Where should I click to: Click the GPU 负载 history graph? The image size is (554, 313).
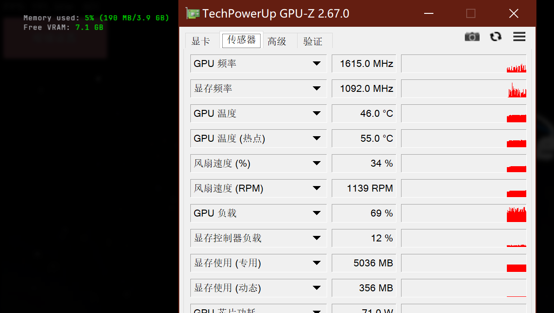click(464, 213)
